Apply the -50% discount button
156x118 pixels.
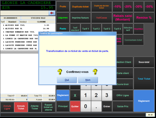[149, 7]
